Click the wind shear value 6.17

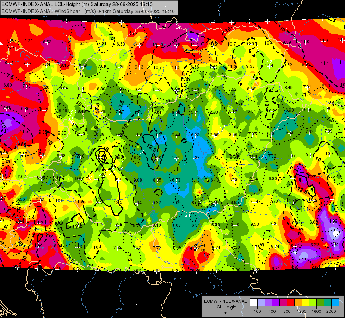coord(233,112)
